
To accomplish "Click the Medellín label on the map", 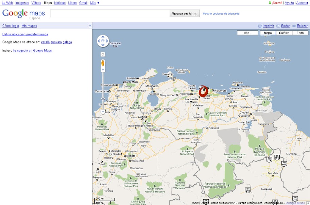I will coord(108,135).
